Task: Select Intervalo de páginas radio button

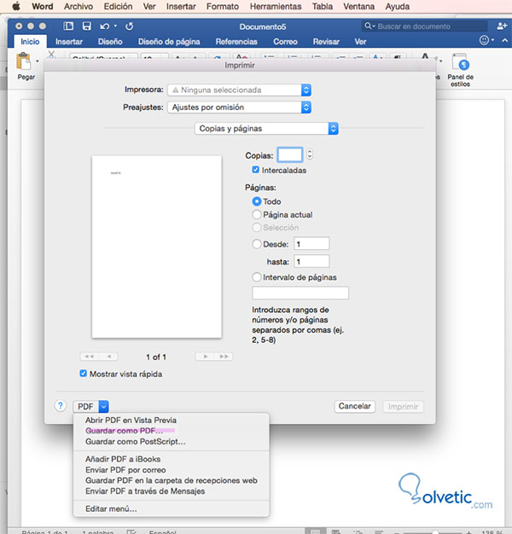Action: pyautogui.click(x=257, y=277)
